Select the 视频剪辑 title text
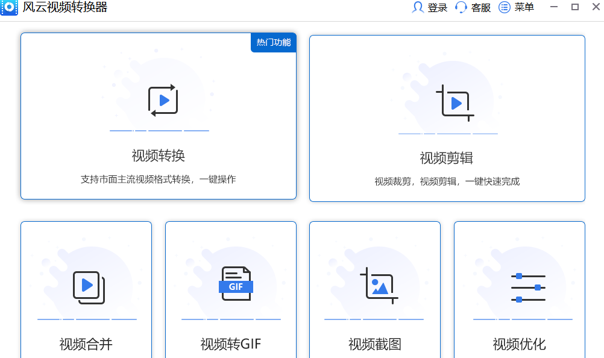Screen dimensions: 604x358 (x=447, y=158)
